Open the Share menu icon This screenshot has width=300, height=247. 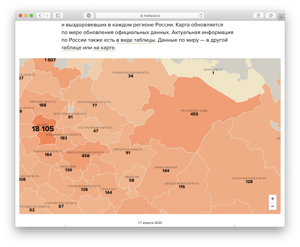258,16
